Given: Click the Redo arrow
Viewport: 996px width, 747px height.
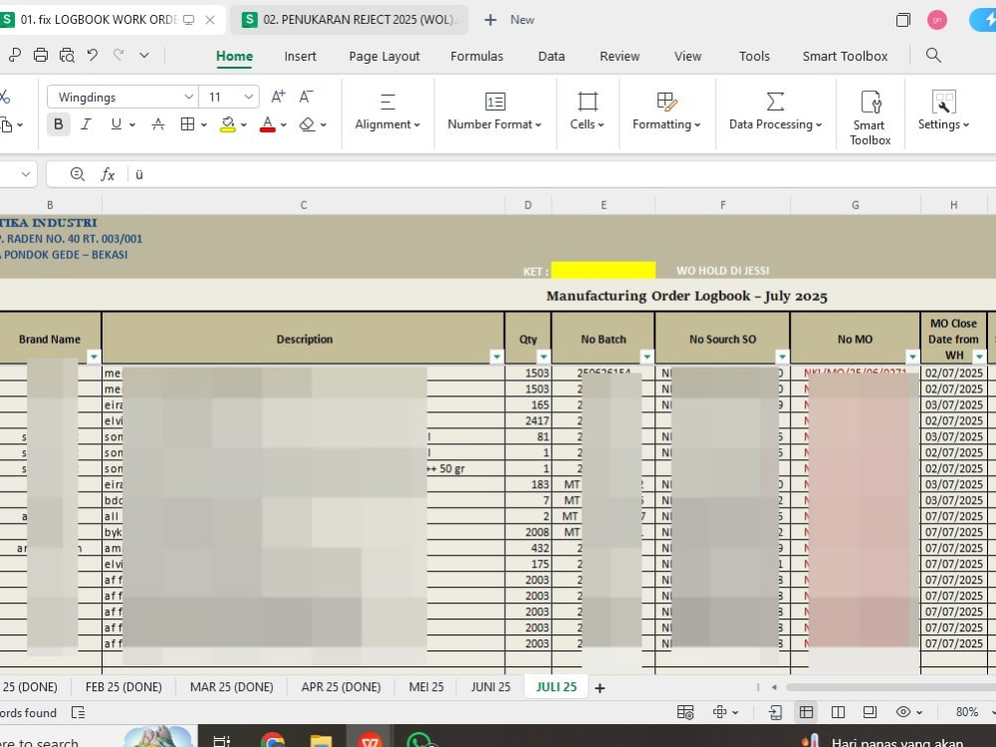Looking at the screenshot, I should [119, 55].
